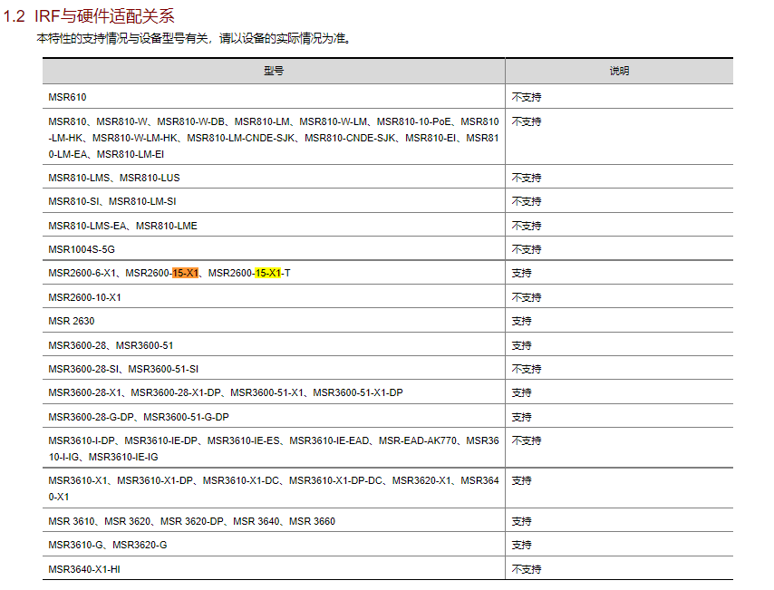Click 支持 beside MSR3610-G、MSR3620-G
The height and width of the screenshot is (590, 774).
521,545
